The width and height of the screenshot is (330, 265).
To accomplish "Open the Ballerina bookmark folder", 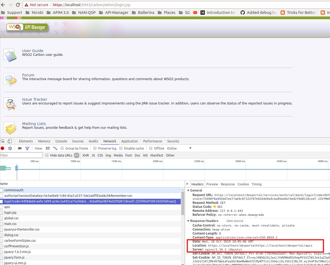I will coord(143,13).
